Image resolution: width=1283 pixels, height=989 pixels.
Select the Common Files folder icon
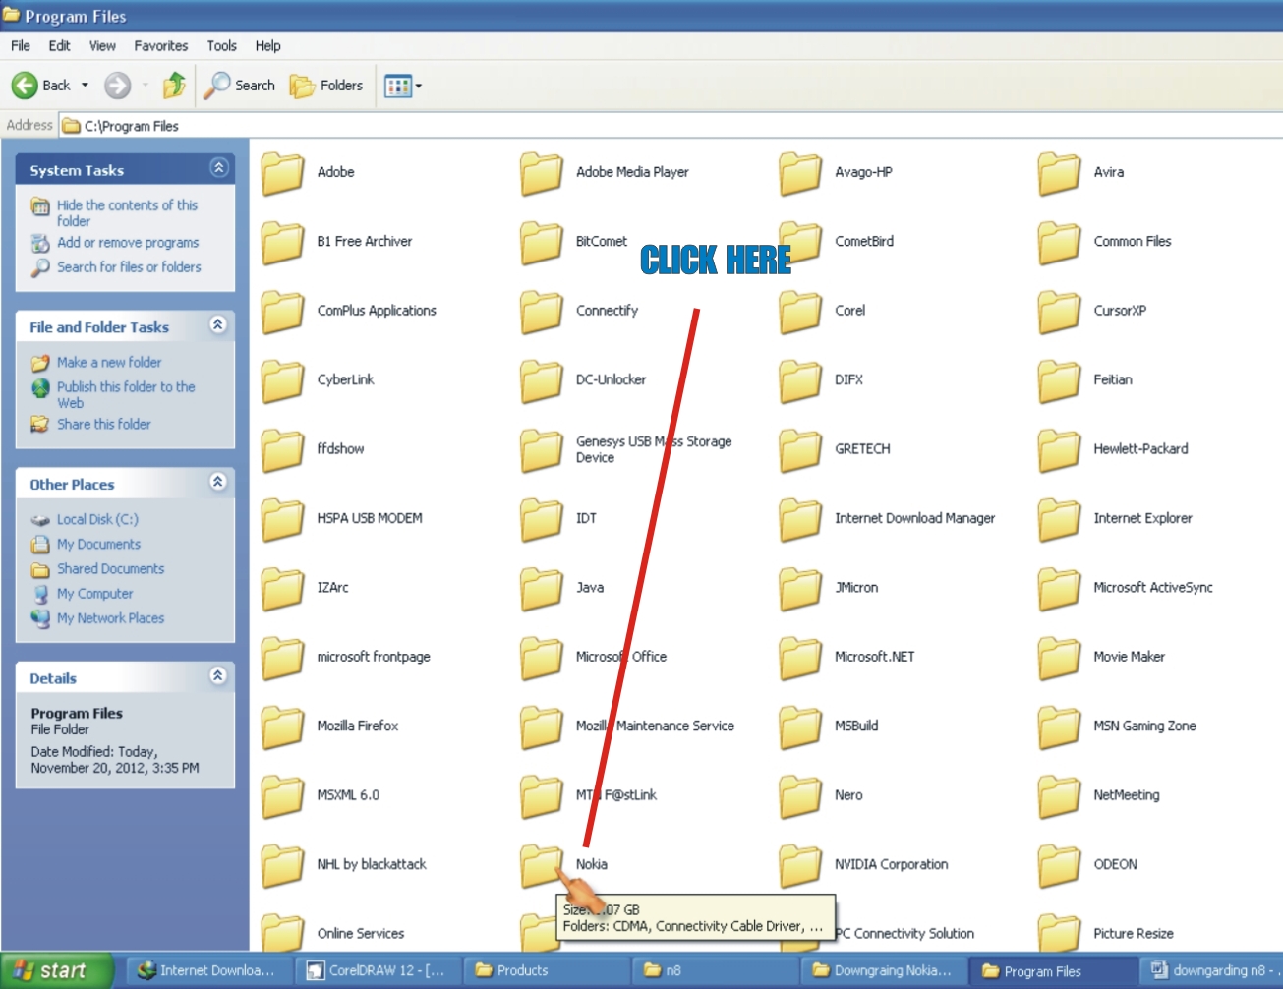(x=1060, y=242)
